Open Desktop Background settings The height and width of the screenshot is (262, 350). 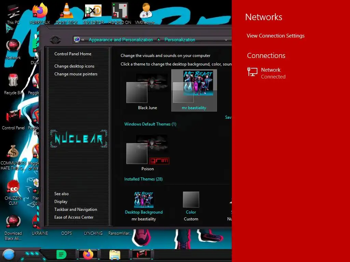point(144,206)
